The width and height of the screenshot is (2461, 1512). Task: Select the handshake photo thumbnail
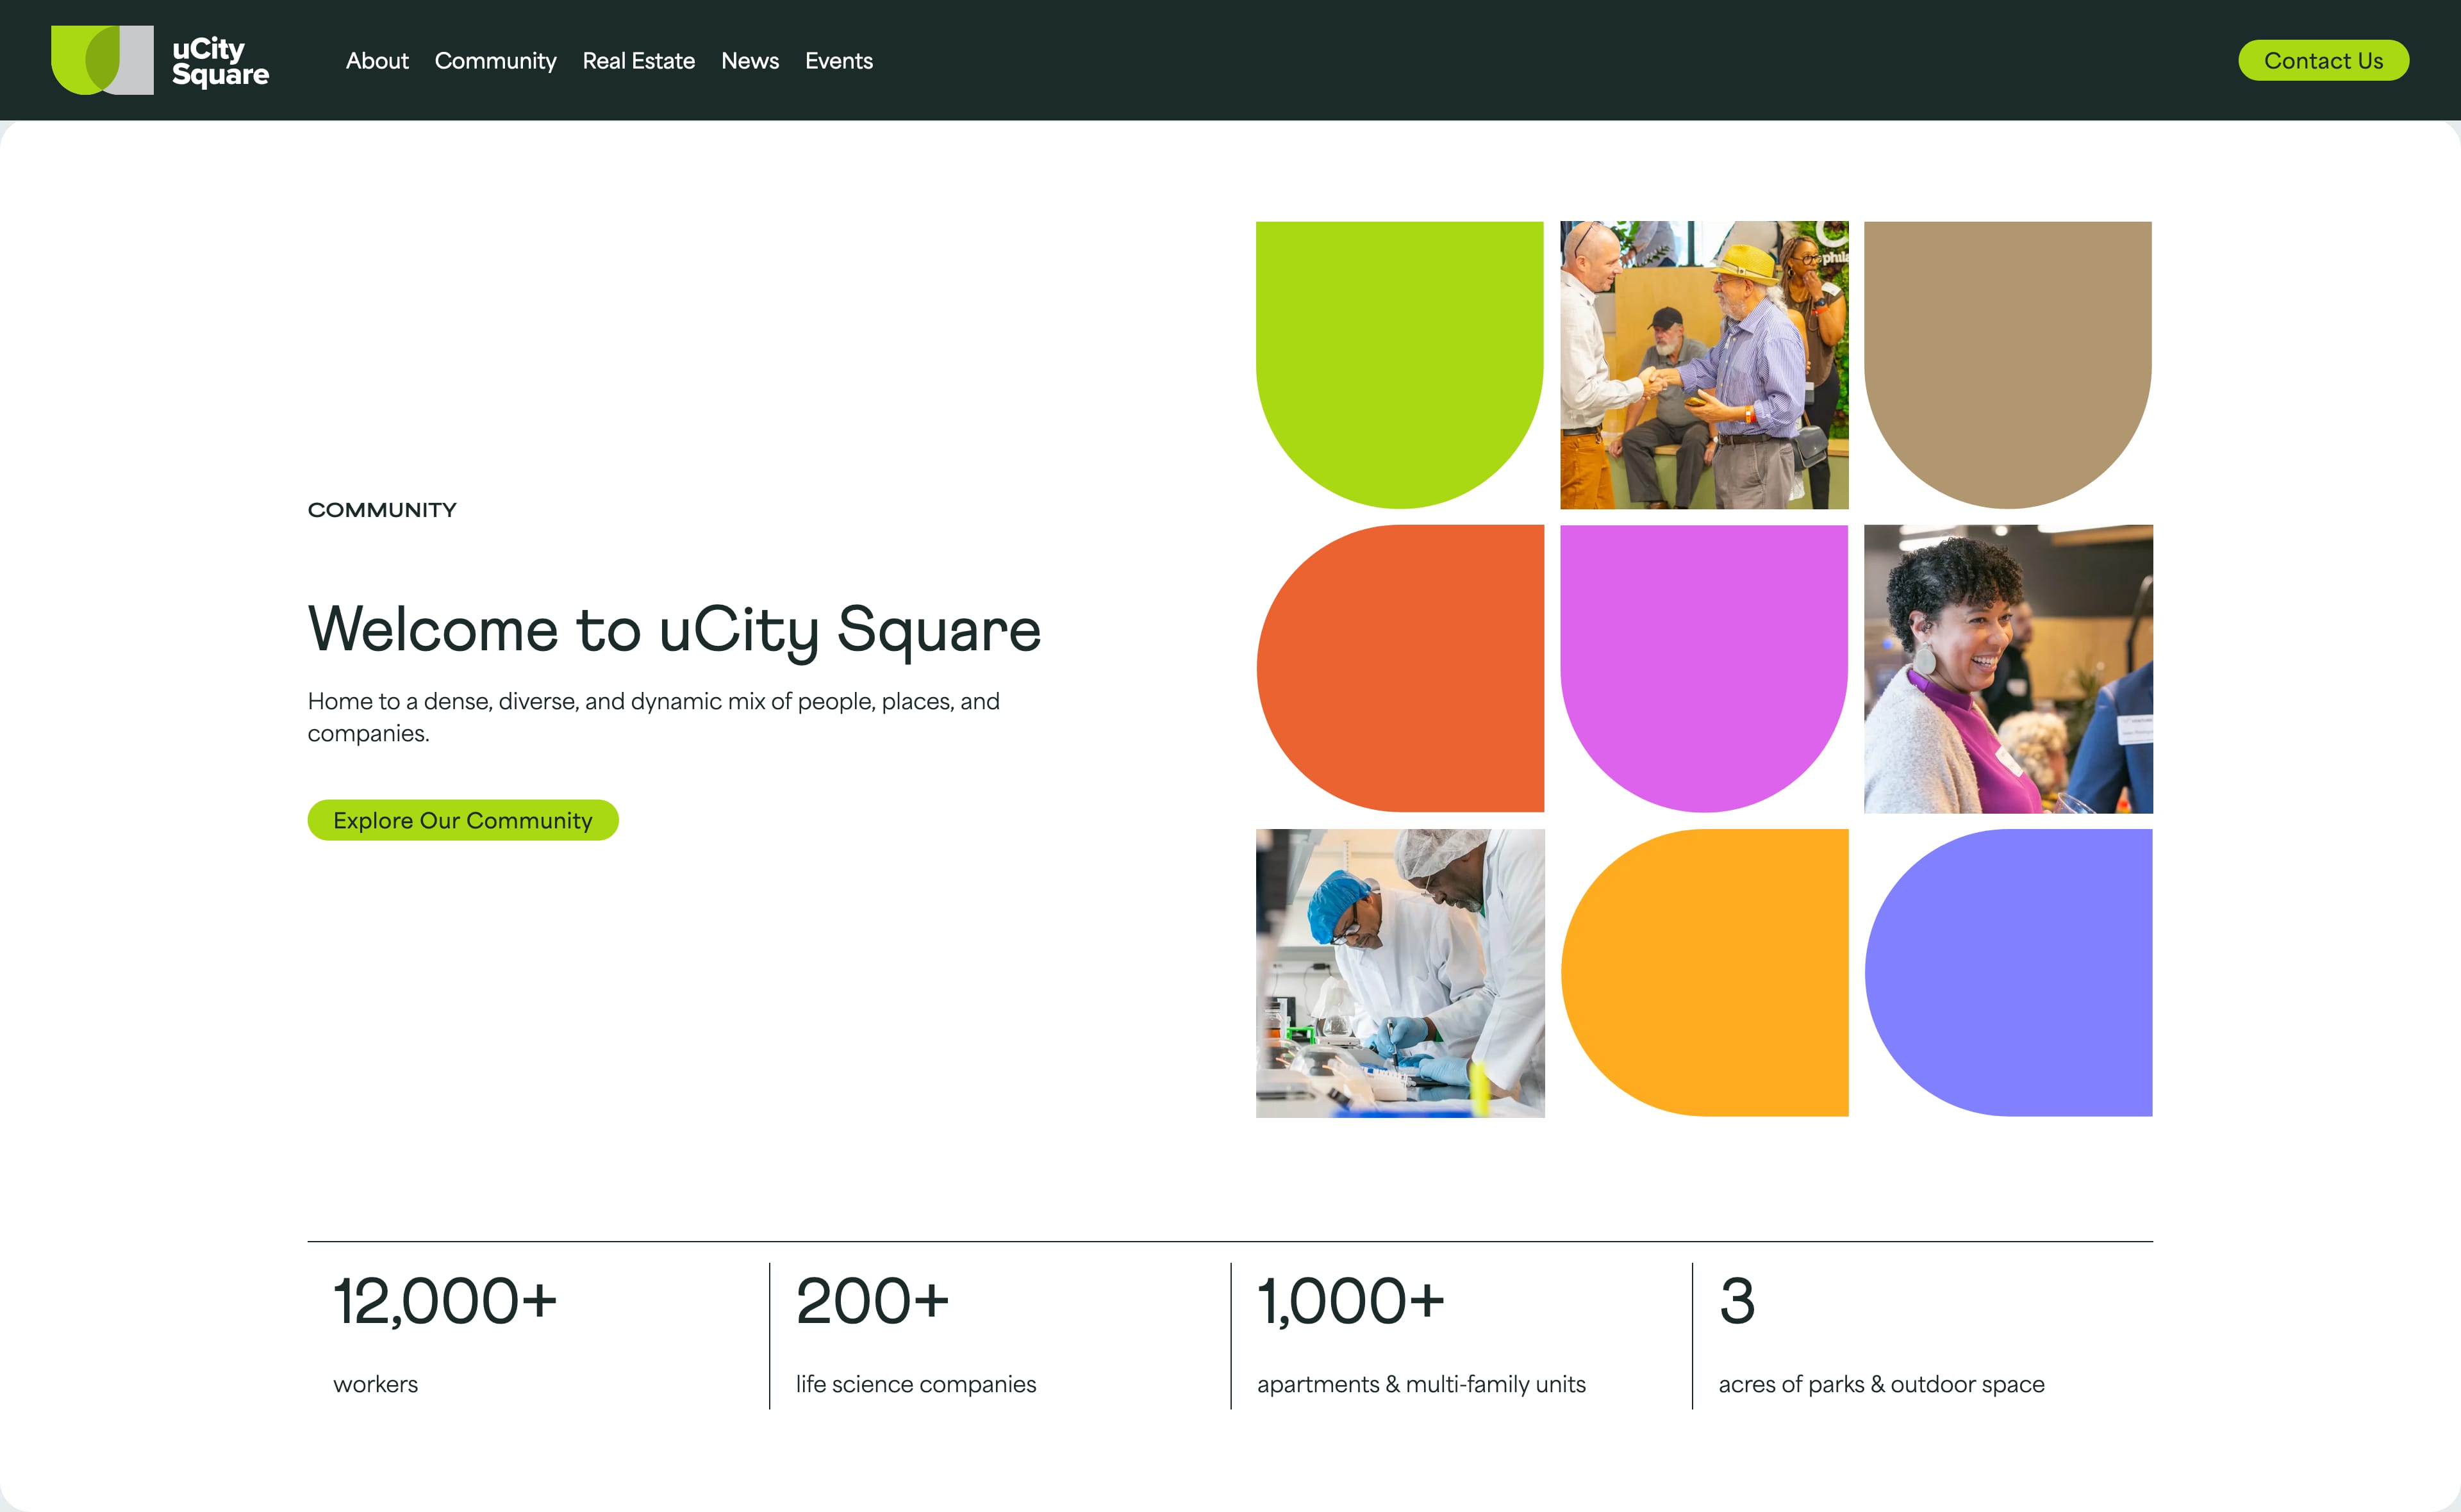(1703, 365)
